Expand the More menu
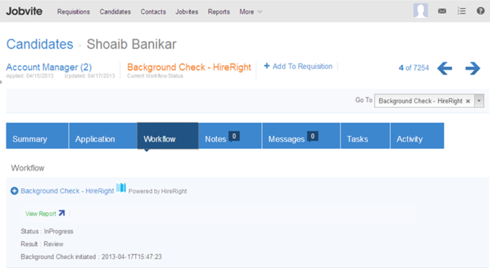 [x=251, y=12]
